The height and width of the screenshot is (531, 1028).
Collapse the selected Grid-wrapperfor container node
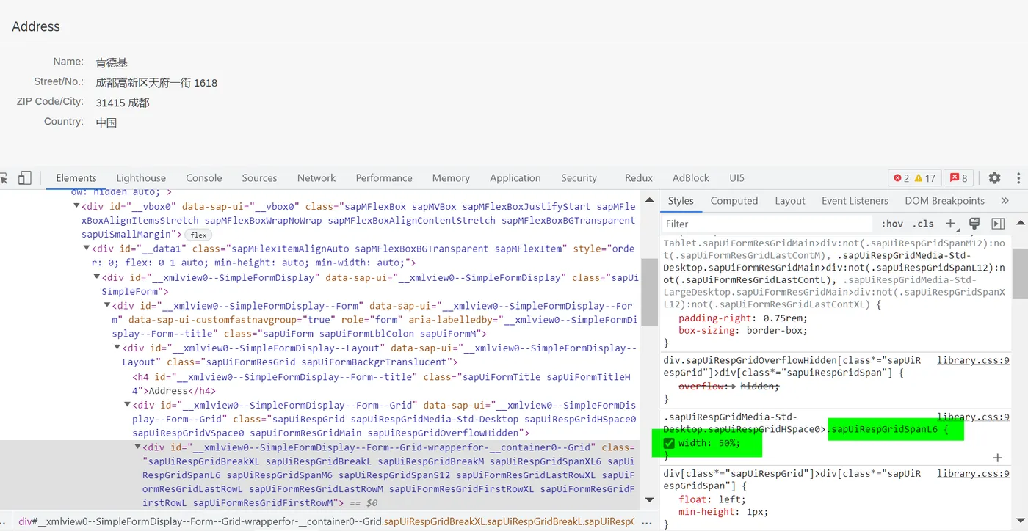[x=138, y=447]
